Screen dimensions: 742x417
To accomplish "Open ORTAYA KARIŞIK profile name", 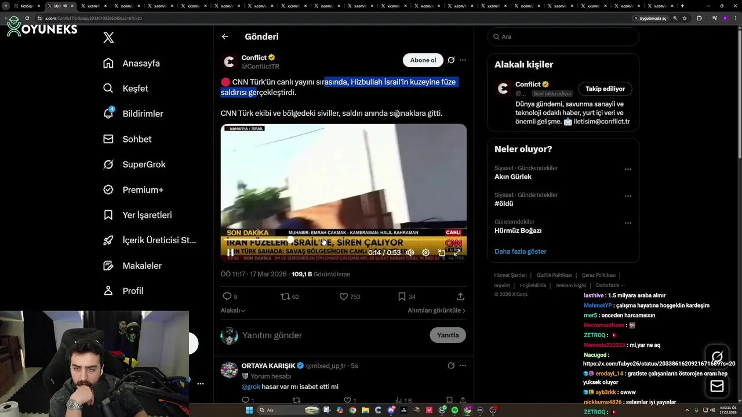I will (268, 366).
